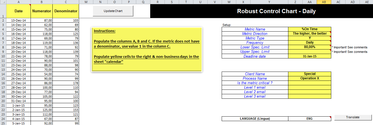Select highlighted column AB header
Screen dimensions: 373x125
point(324,2)
